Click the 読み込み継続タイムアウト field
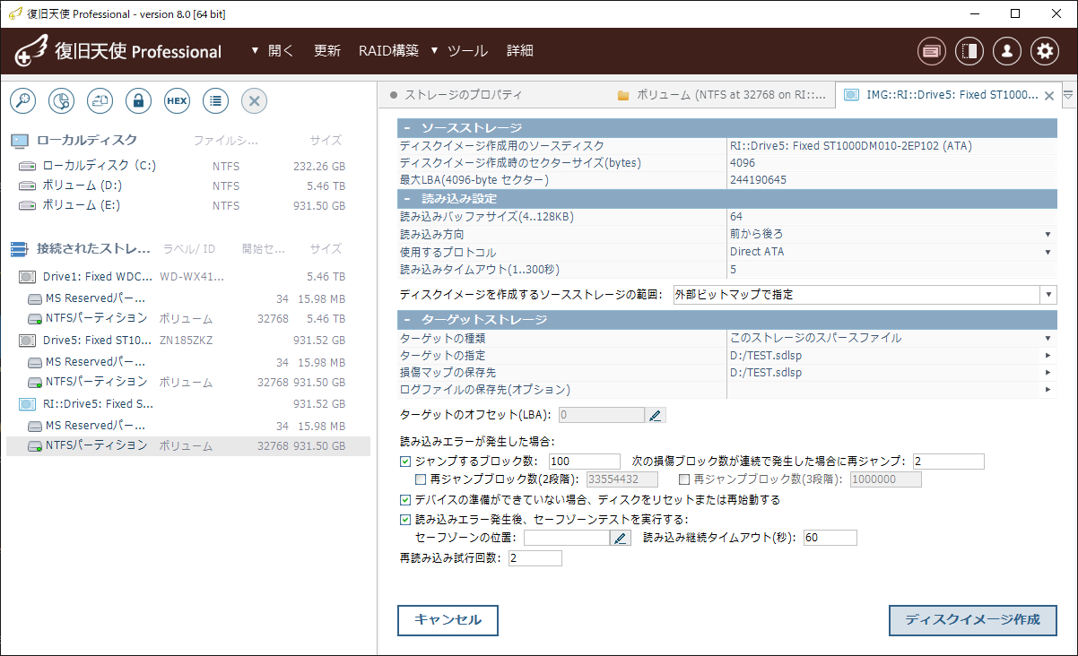 pos(830,538)
